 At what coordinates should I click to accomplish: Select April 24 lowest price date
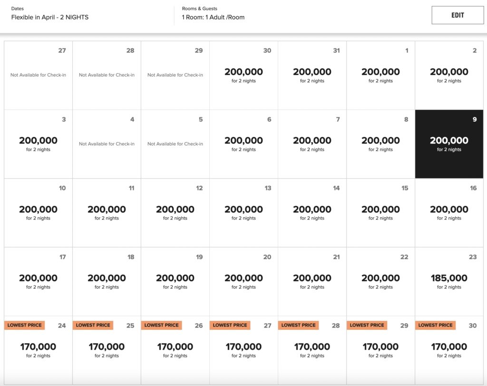click(38, 350)
